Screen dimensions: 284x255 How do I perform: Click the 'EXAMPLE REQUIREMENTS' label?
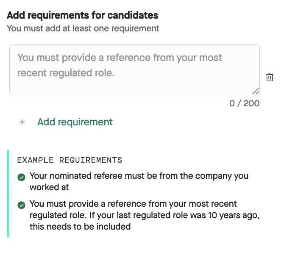[70, 160]
